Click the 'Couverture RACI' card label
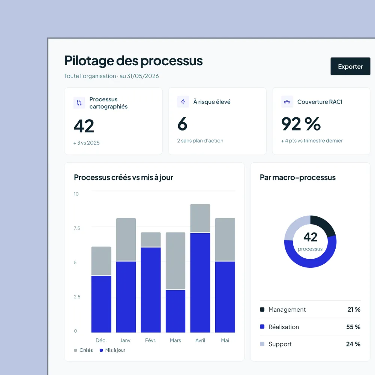Screen dimensions: 375x375 [x=320, y=102]
